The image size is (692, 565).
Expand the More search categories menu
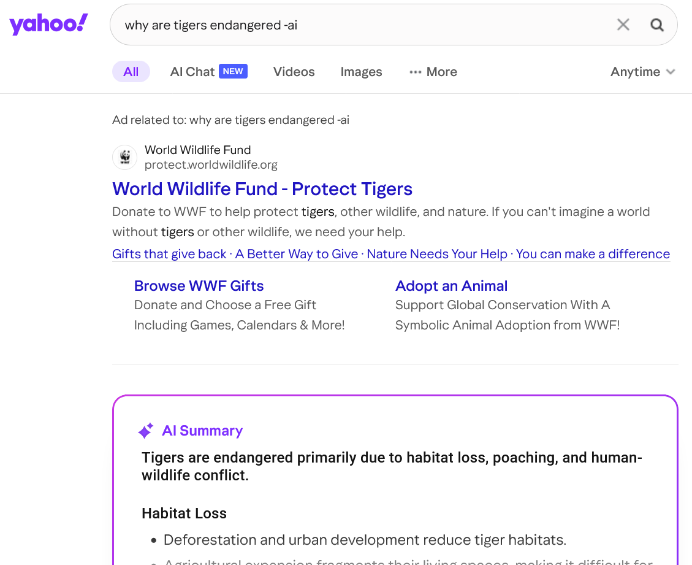coord(433,72)
